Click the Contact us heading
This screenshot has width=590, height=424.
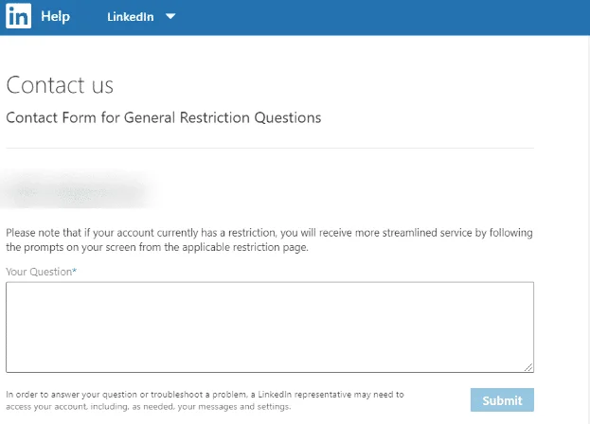click(x=60, y=85)
